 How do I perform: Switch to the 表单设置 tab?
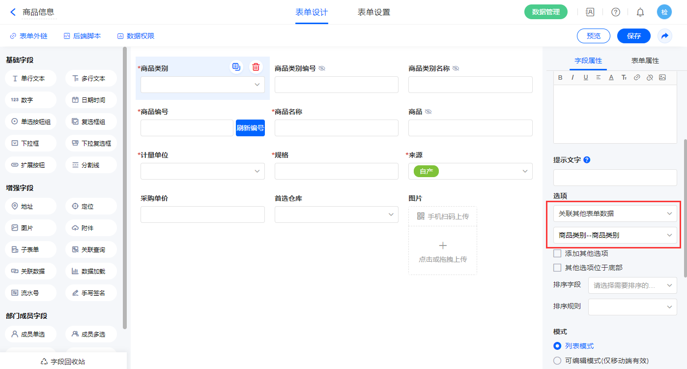point(373,12)
